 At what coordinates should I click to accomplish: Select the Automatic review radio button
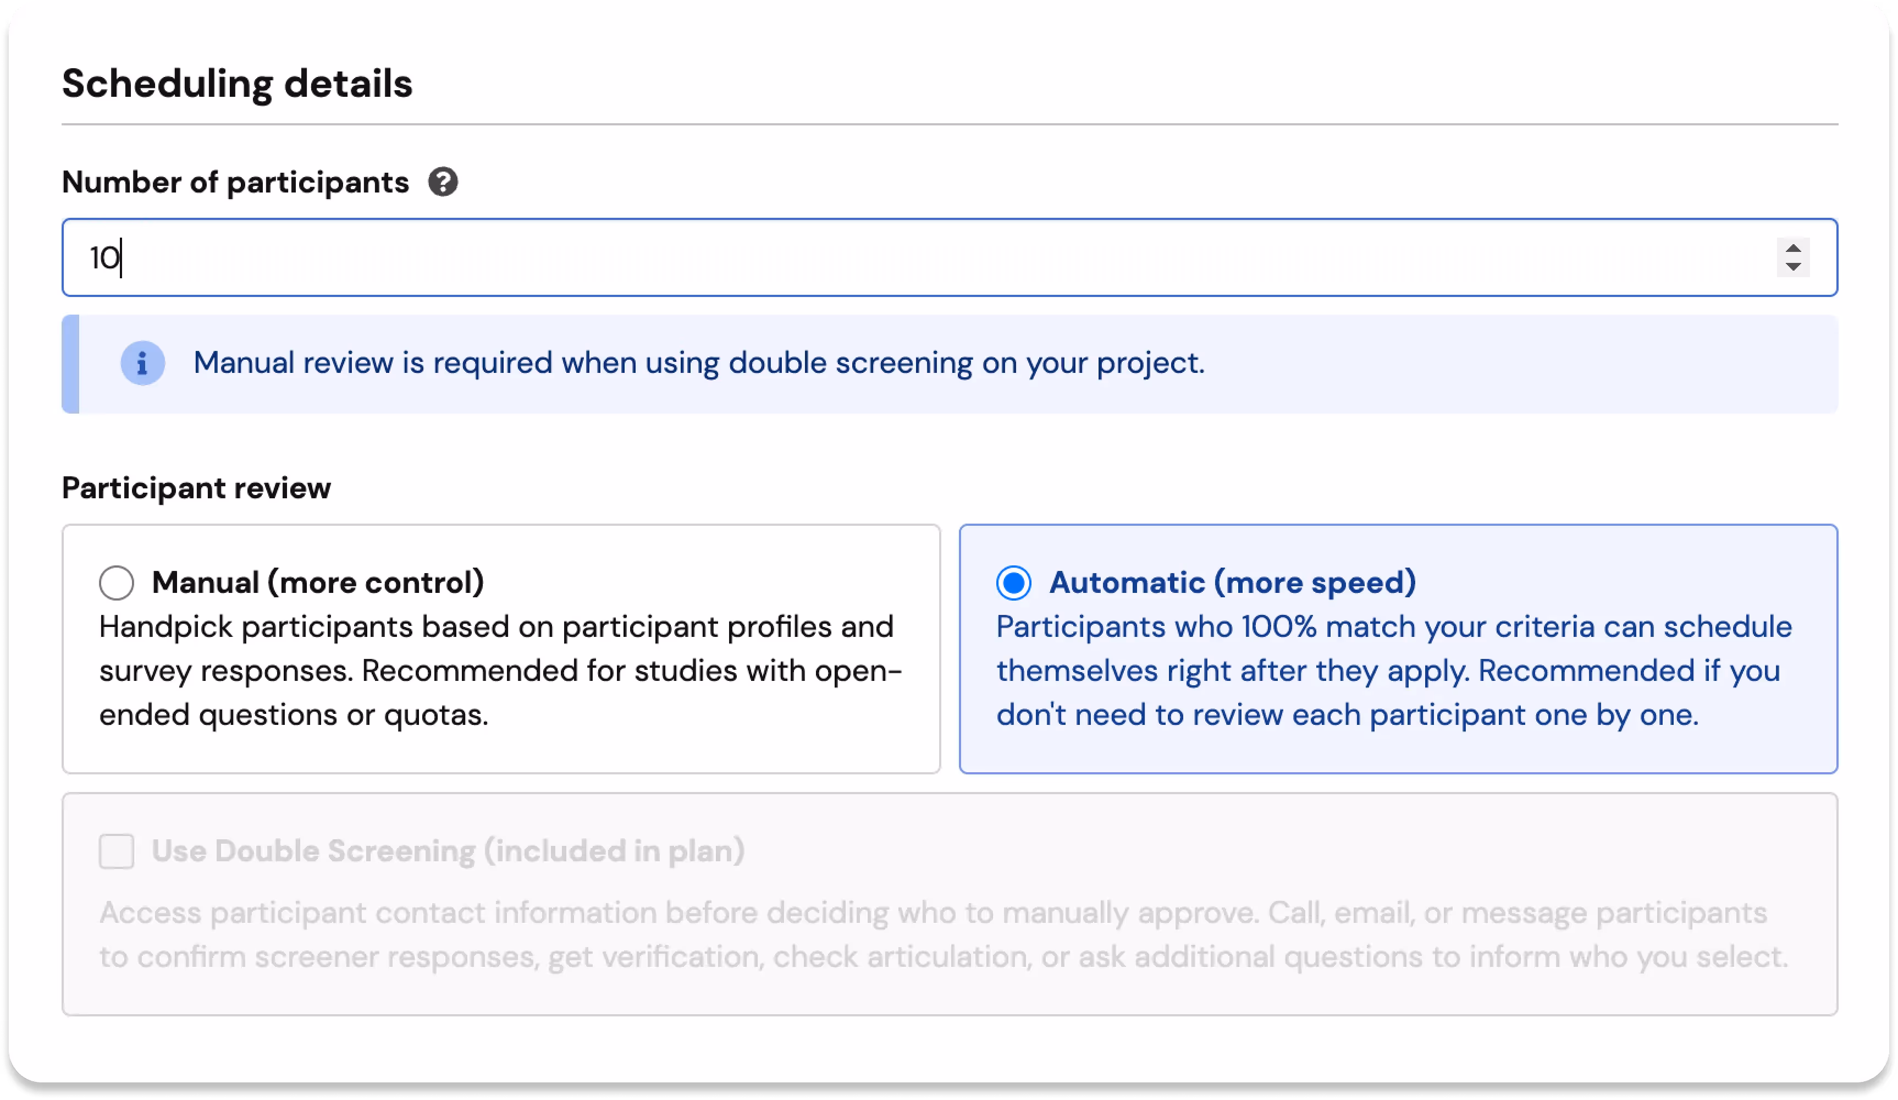click(1014, 582)
